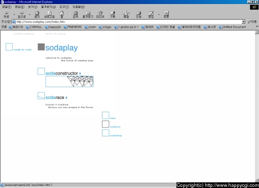Print the page with 인쇄 icon

pyautogui.click(x=138, y=15)
